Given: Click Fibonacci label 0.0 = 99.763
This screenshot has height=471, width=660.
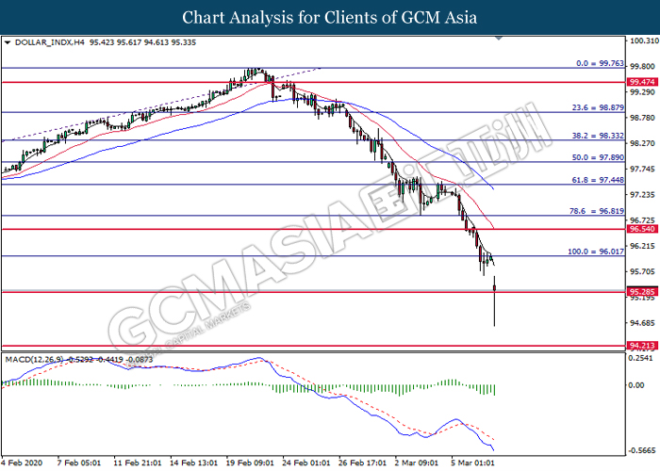Looking at the screenshot, I should click(600, 63).
